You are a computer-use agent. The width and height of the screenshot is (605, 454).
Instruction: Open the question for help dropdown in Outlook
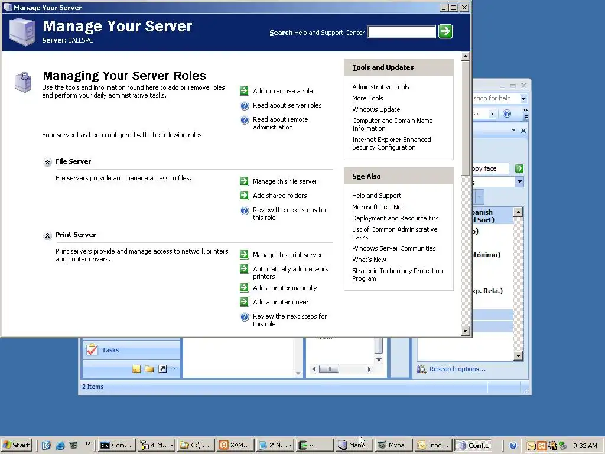point(523,99)
